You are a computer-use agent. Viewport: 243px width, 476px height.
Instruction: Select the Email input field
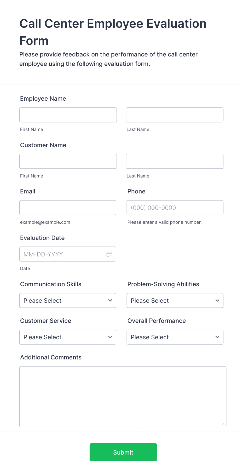coord(68,208)
